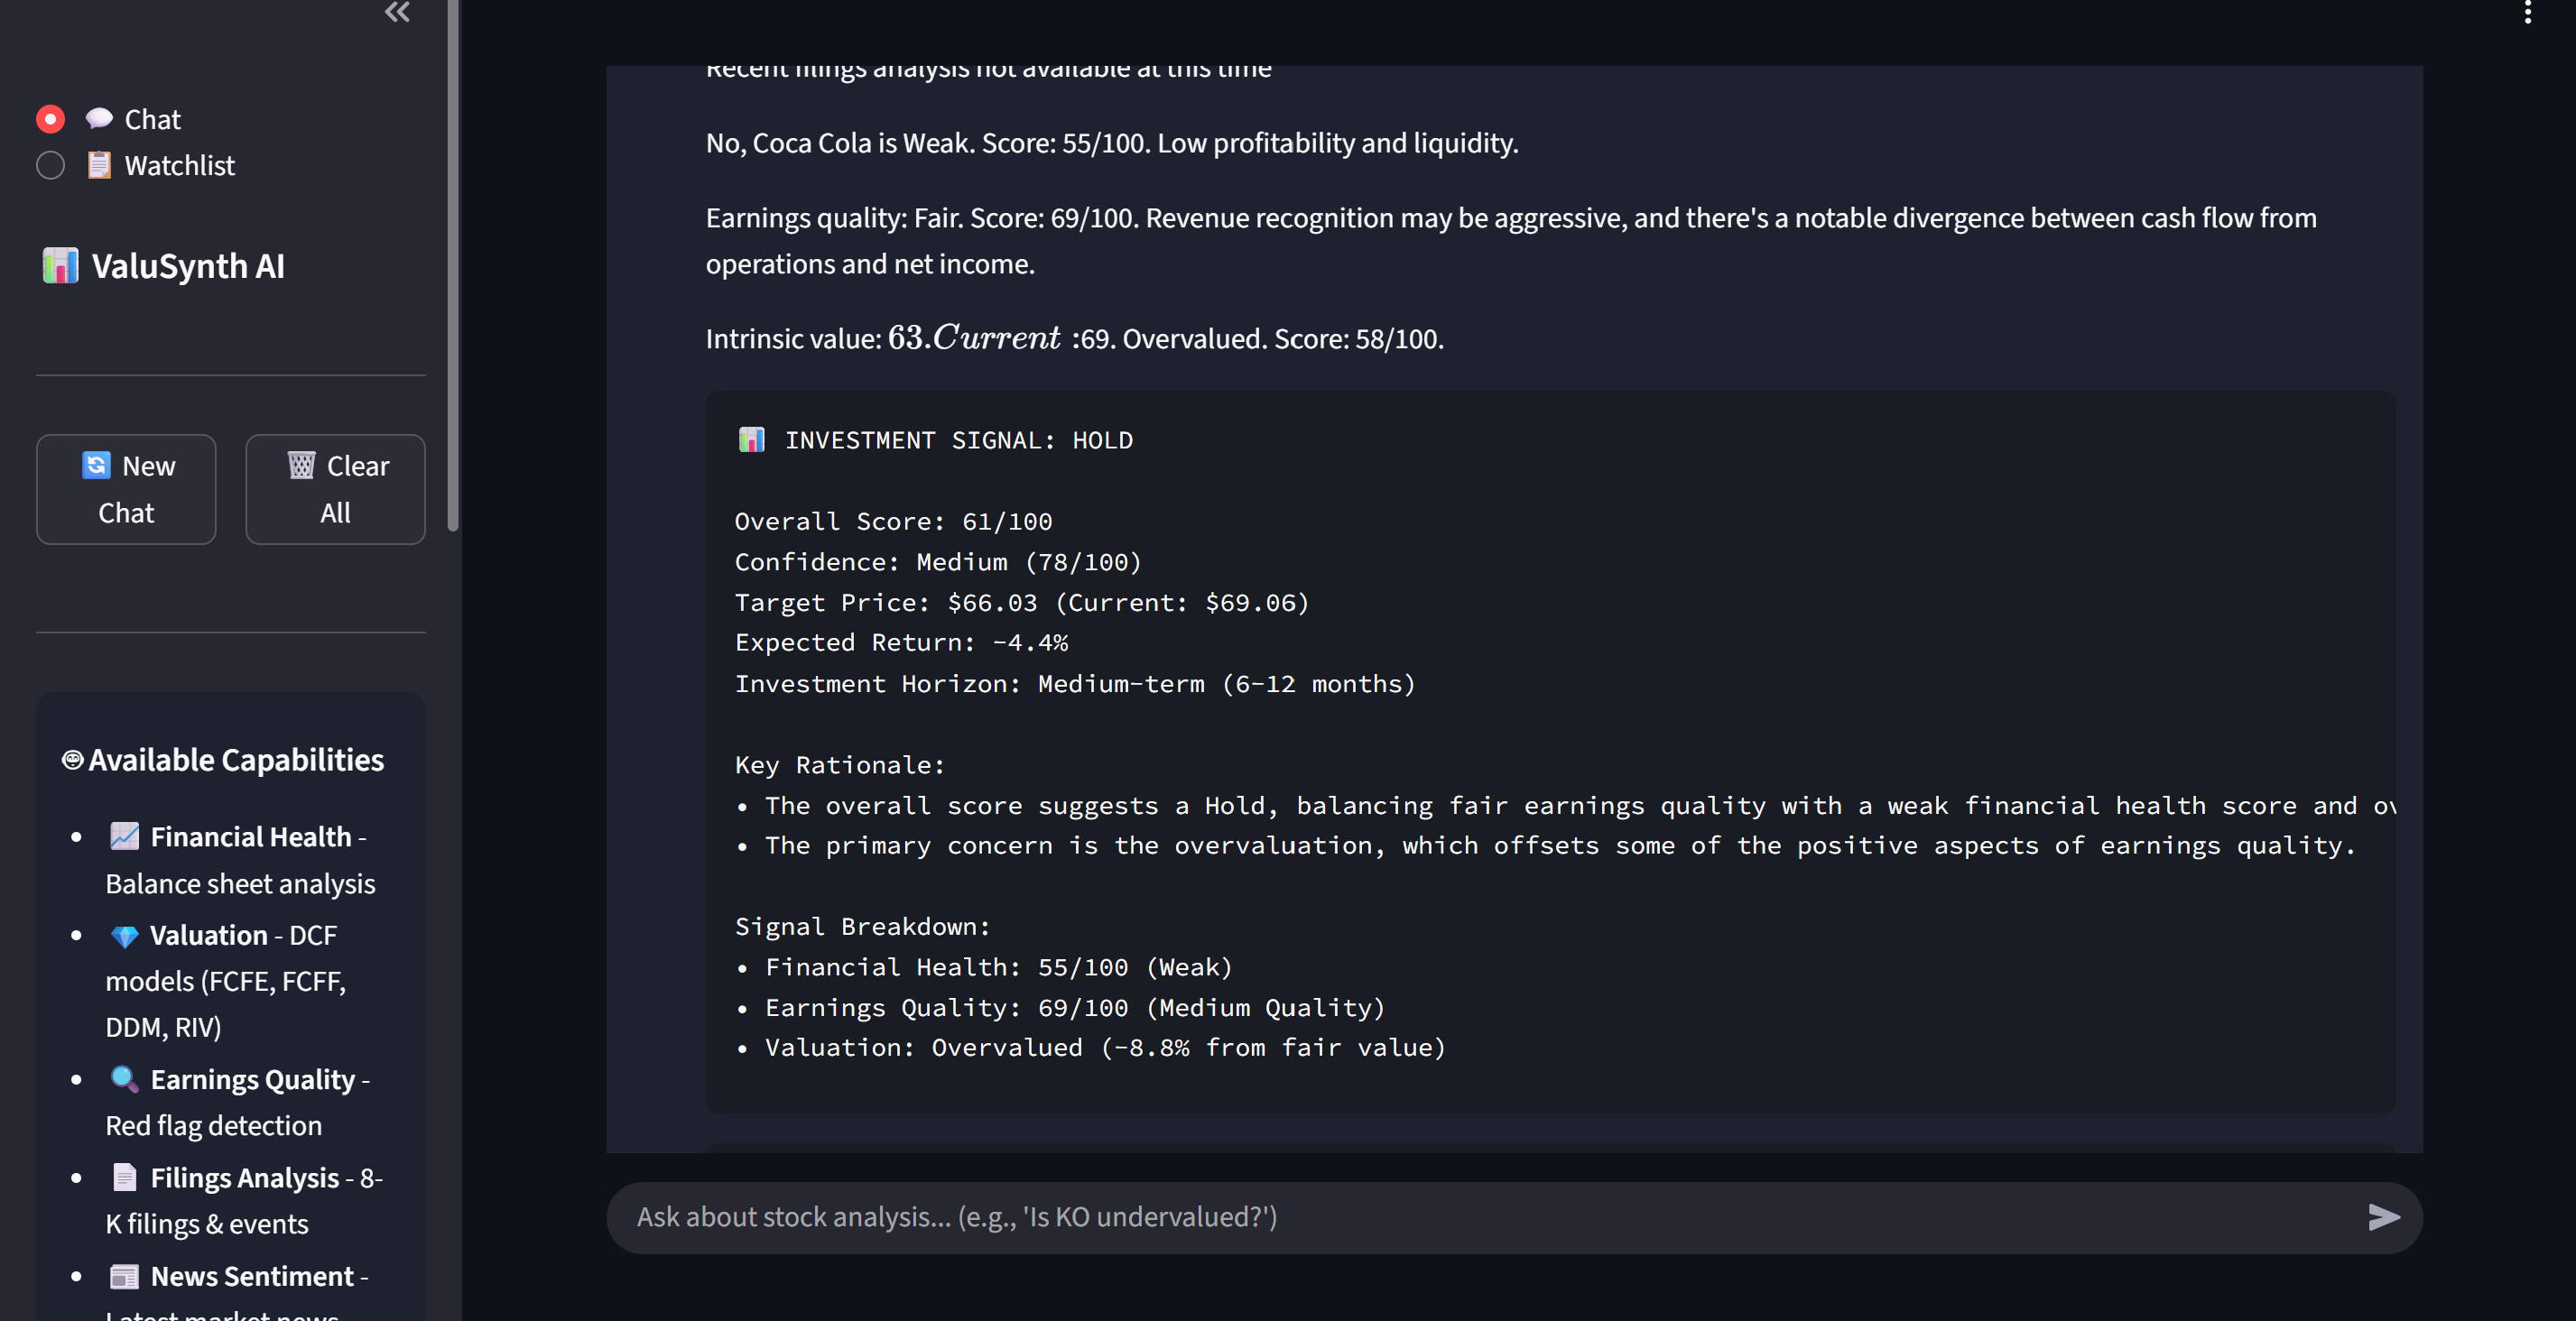Click the Financial Health chart icon

click(x=124, y=836)
